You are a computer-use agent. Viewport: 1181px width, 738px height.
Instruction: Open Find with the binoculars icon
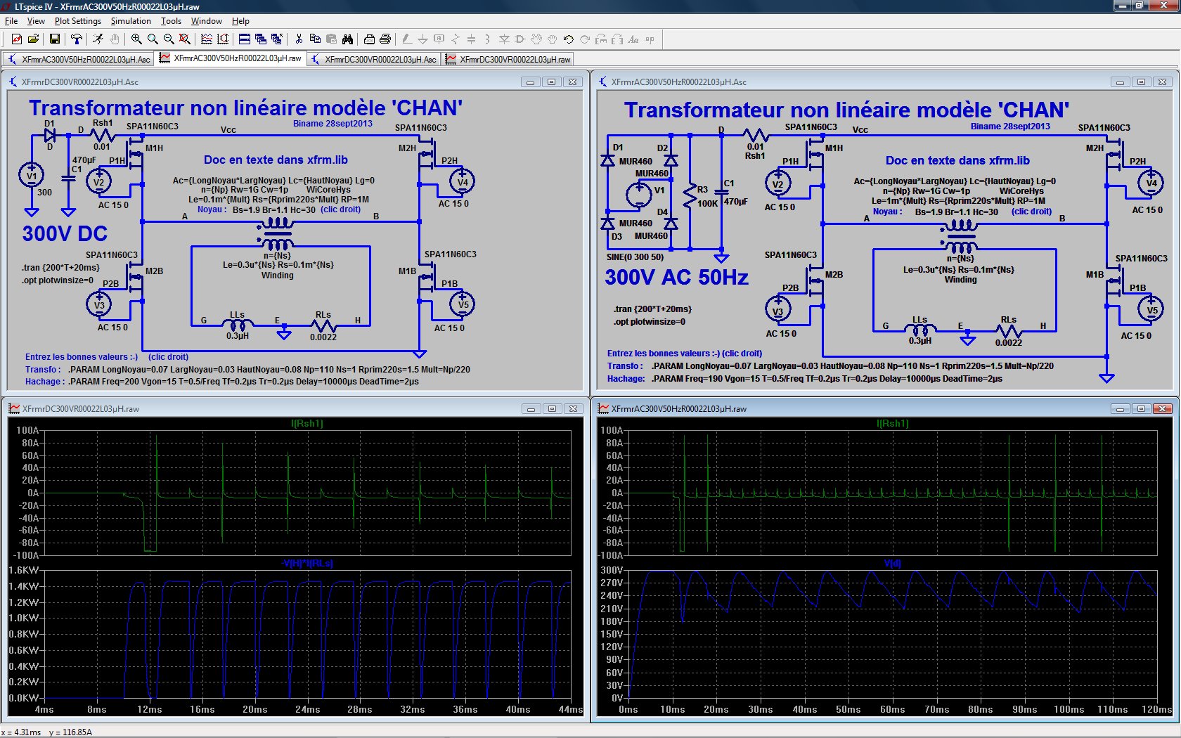pos(347,39)
